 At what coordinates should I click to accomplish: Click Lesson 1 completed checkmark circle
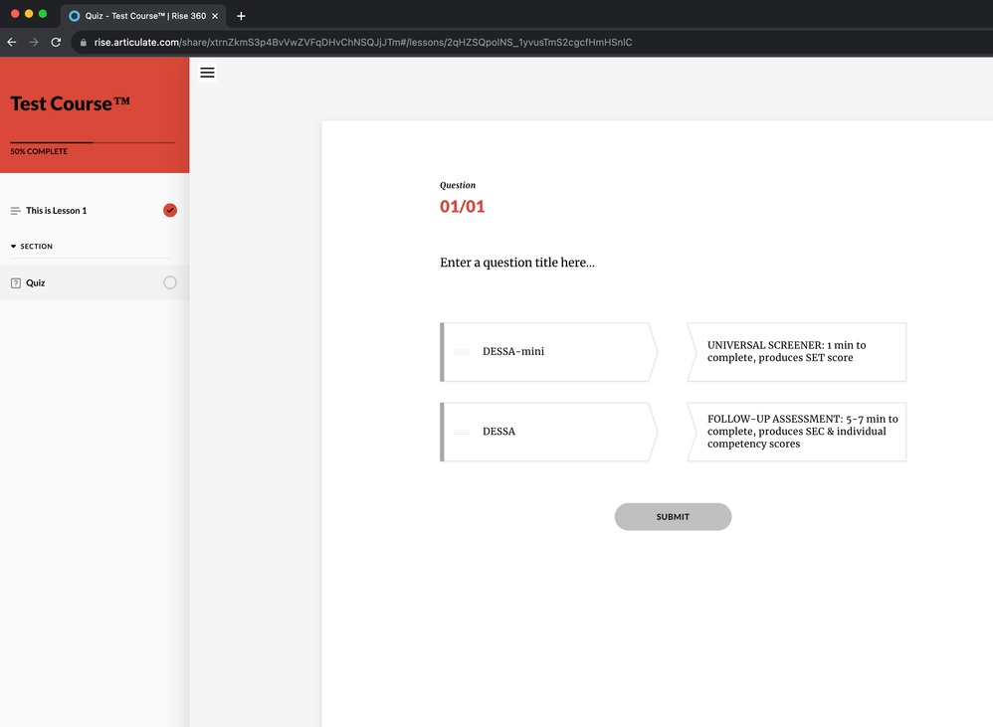pyautogui.click(x=170, y=210)
